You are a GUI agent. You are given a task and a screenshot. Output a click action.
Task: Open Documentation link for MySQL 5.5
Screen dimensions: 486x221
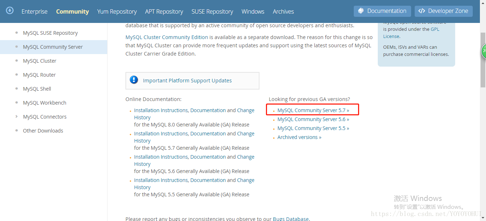pyautogui.click(x=208, y=180)
